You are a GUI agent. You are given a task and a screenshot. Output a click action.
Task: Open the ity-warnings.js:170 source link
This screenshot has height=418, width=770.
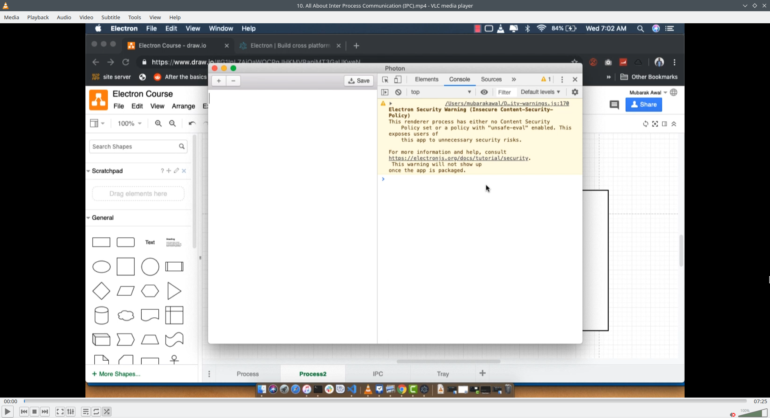[507, 103]
